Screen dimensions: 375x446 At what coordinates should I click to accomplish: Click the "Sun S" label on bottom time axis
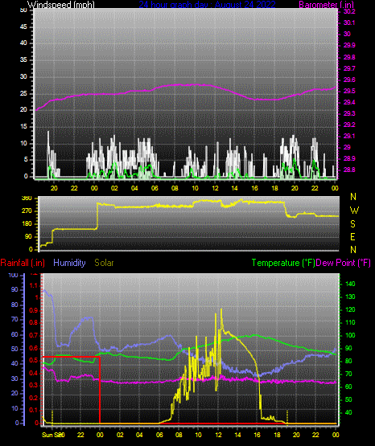(49, 435)
